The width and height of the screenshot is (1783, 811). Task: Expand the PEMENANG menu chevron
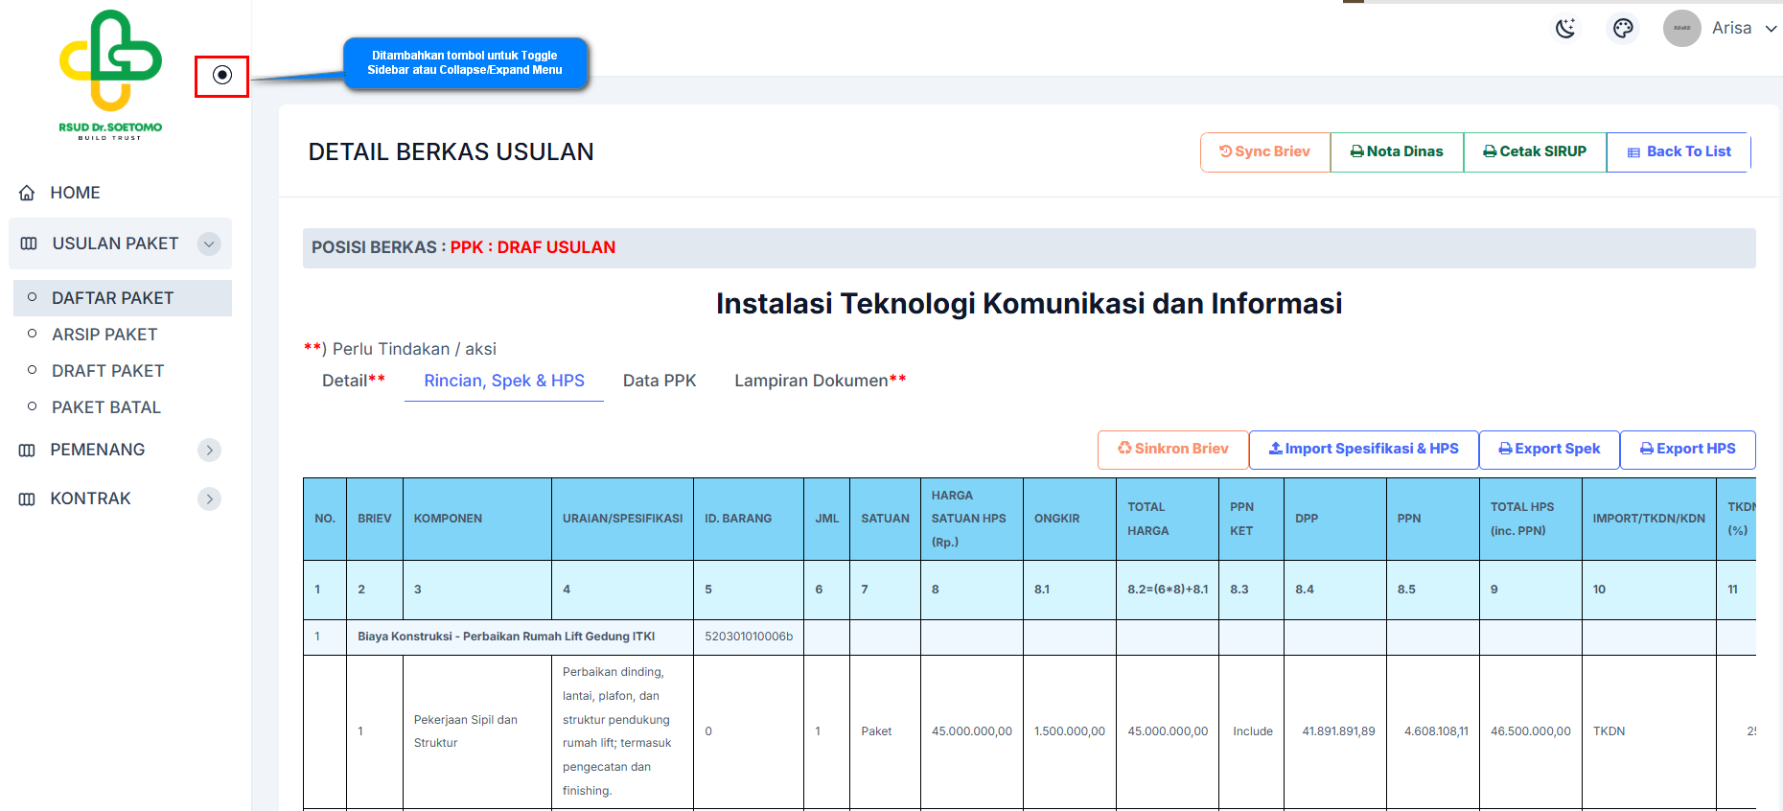tap(209, 451)
